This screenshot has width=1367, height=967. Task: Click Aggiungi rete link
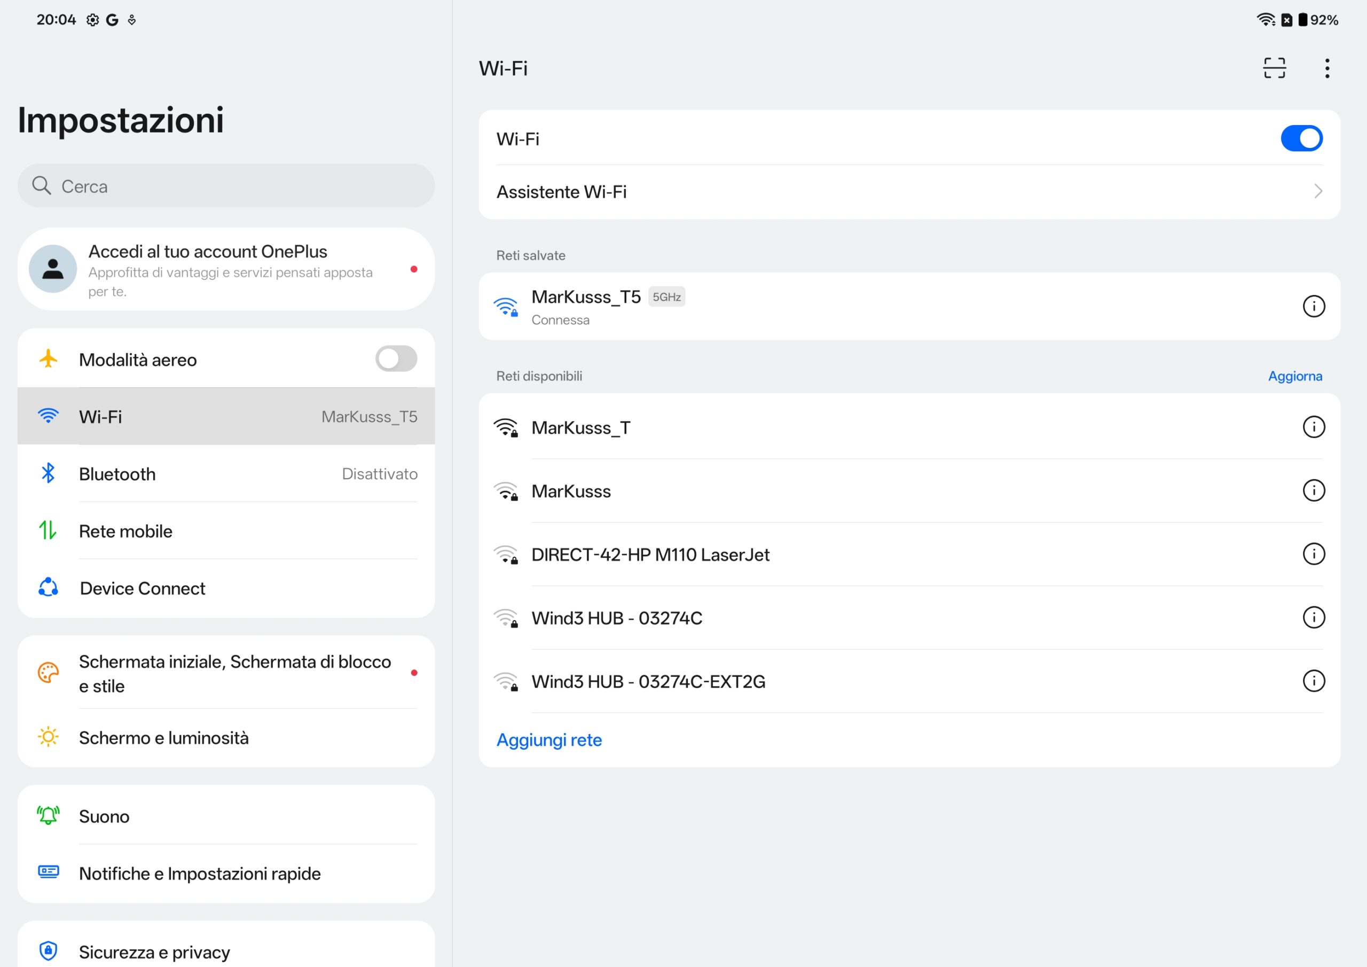click(x=549, y=739)
